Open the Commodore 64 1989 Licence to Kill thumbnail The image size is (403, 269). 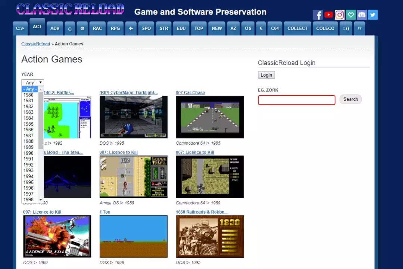[210, 177]
